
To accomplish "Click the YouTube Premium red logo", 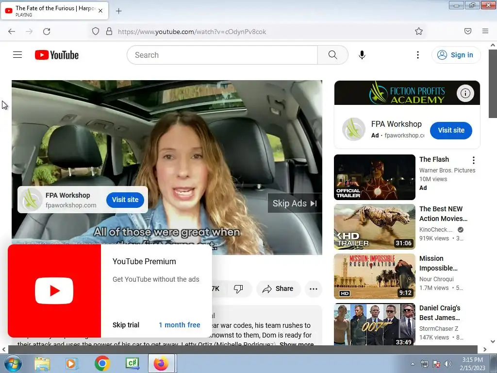I will click(54, 290).
